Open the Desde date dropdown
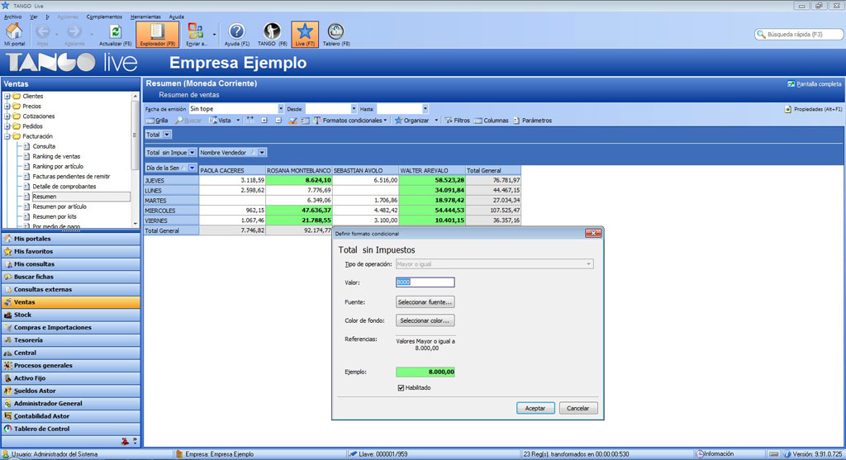The image size is (846, 460). tap(354, 109)
